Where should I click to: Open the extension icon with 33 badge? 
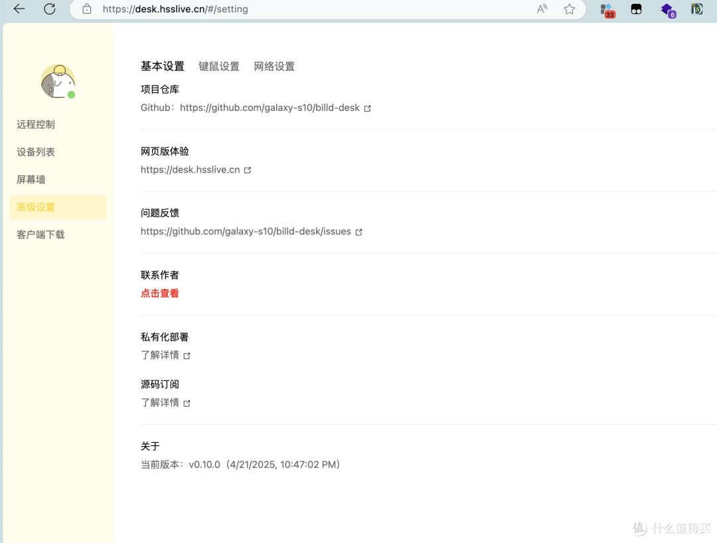click(x=607, y=10)
